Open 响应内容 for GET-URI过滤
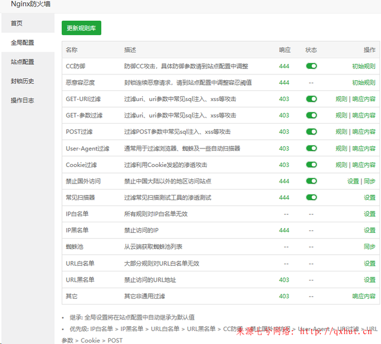The image size is (381, 344). pyautogui.click(x=364, y=99)
